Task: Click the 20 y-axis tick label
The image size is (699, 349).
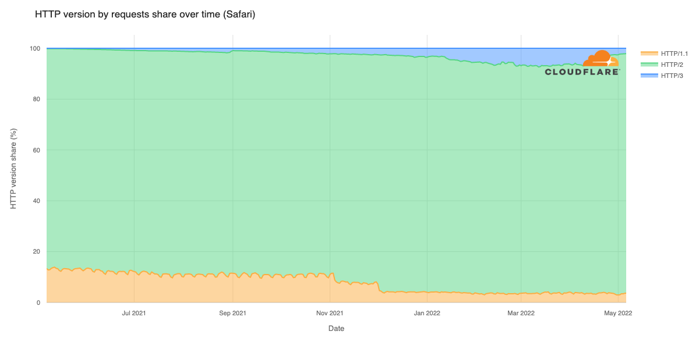Action: [37, 252]
